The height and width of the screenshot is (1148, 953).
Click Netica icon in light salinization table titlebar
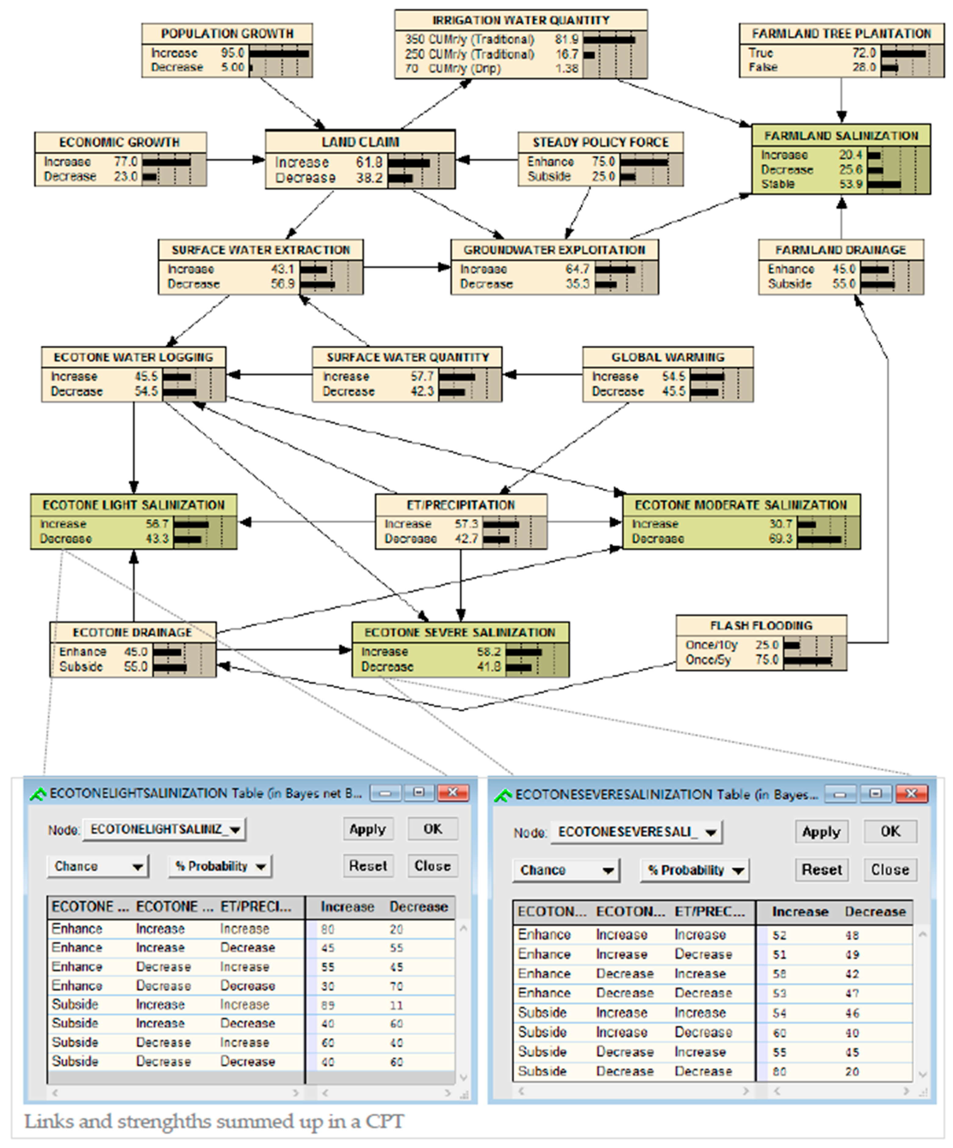tap(38, 794)
